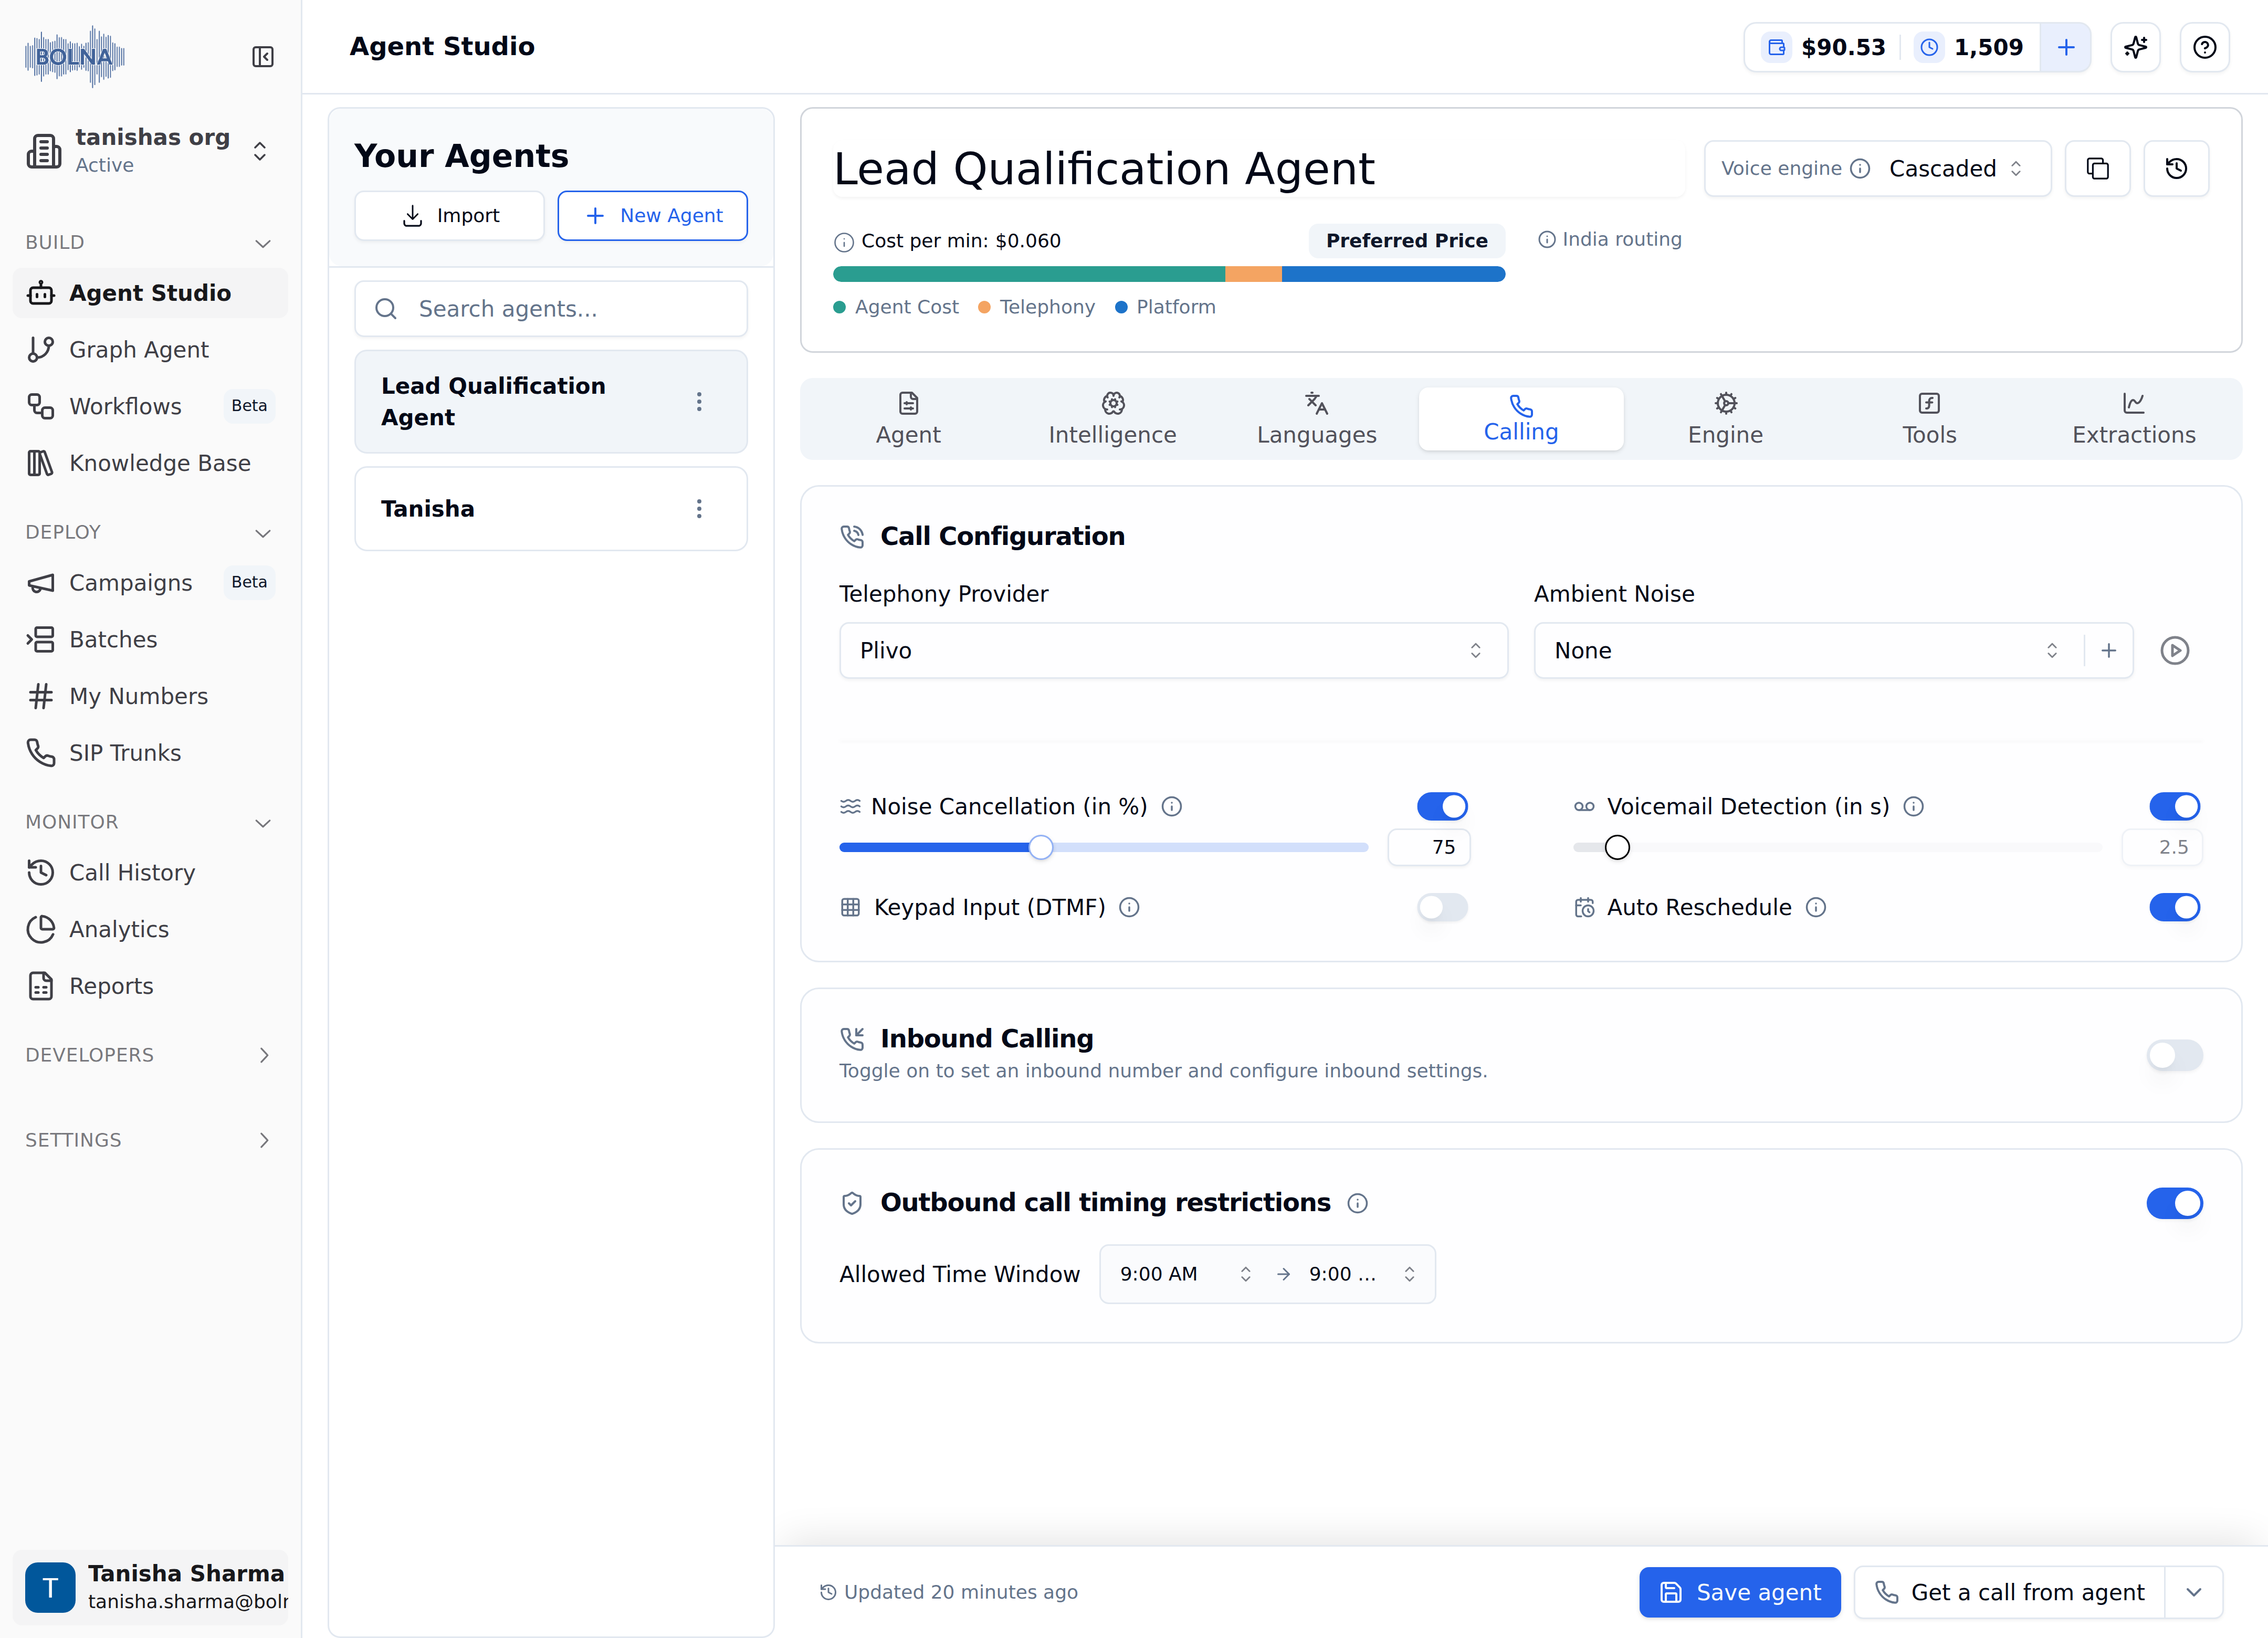Edit the Noise Cancellation value 75
The width and height of the screenshot is (2268, 1638).
[x=1429, y=848]
